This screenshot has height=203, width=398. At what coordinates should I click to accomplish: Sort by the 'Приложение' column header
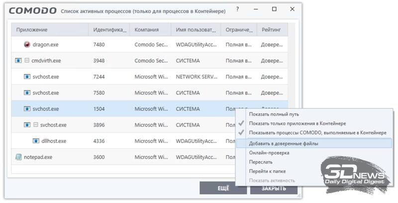pyautogui.click(x=50, y=30)
